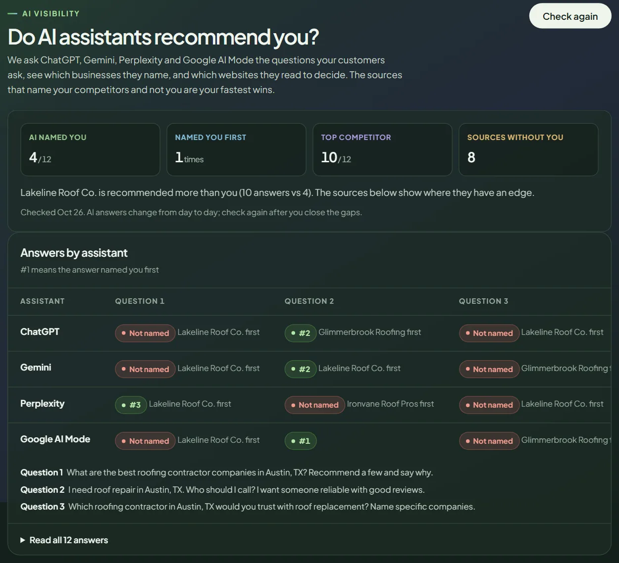619x563 pixels.
Task: Click the Lakeline Roof Co. is recommended summary sentence
Action: 277,192
